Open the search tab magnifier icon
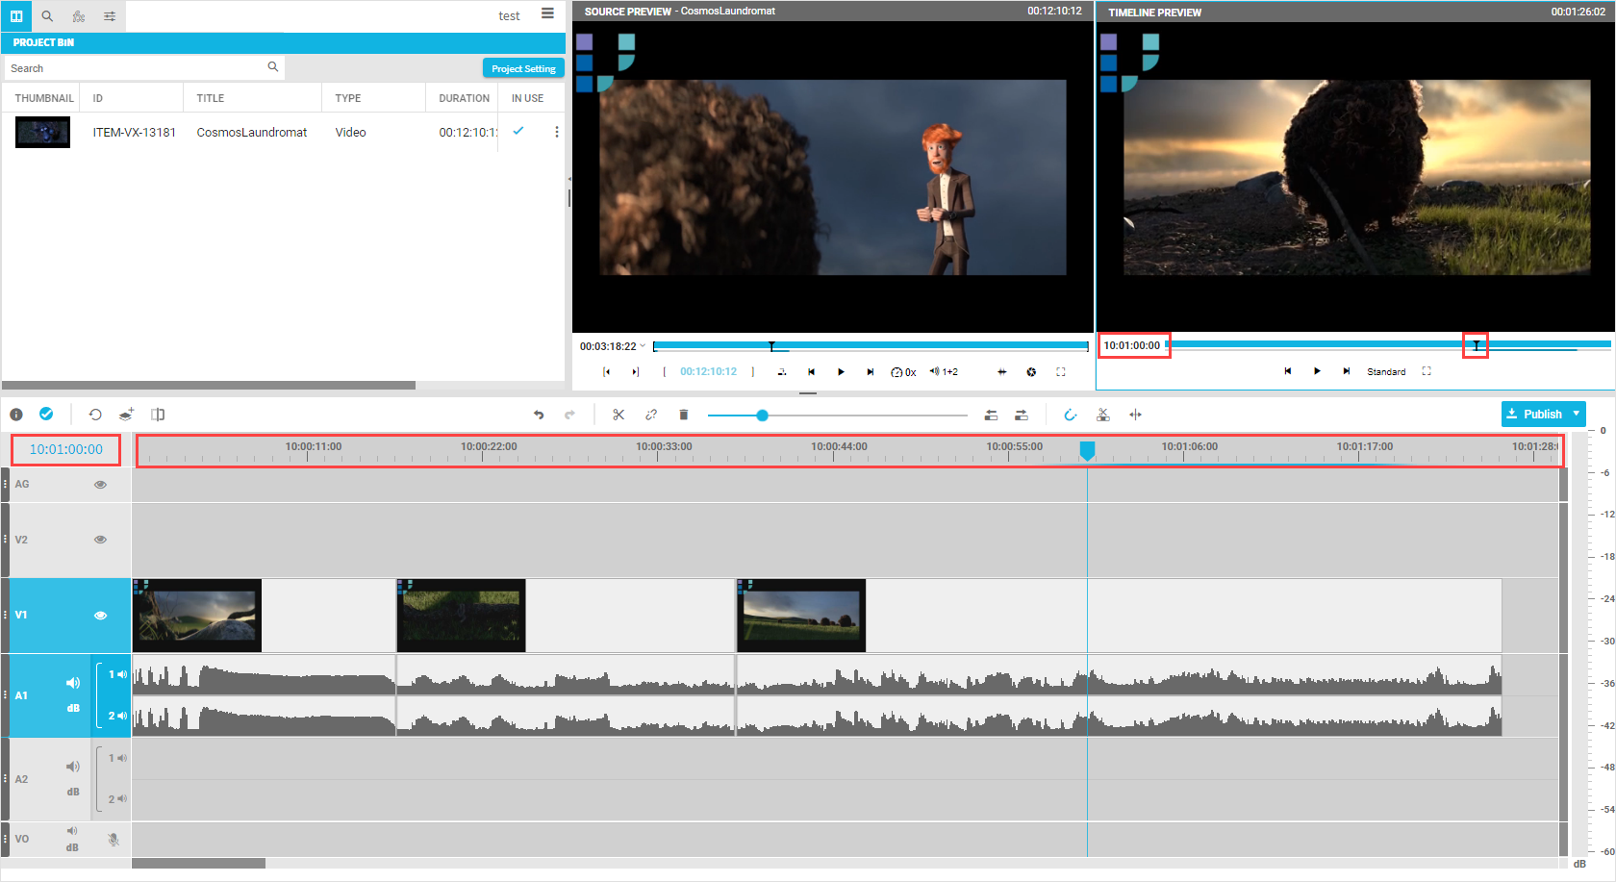Viewport: 1616px width, 882px height. point(47,16)
